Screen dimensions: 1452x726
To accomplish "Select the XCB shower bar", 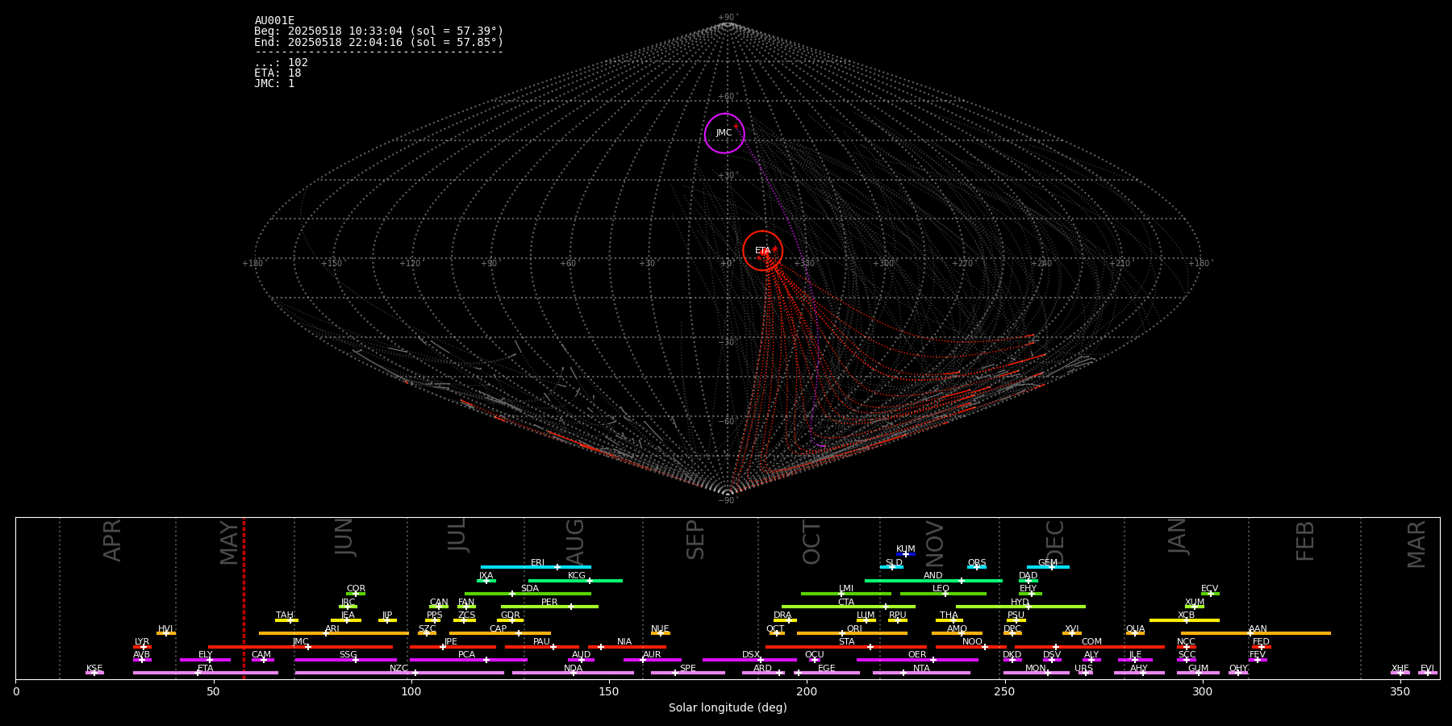I will click(1184, 620).
